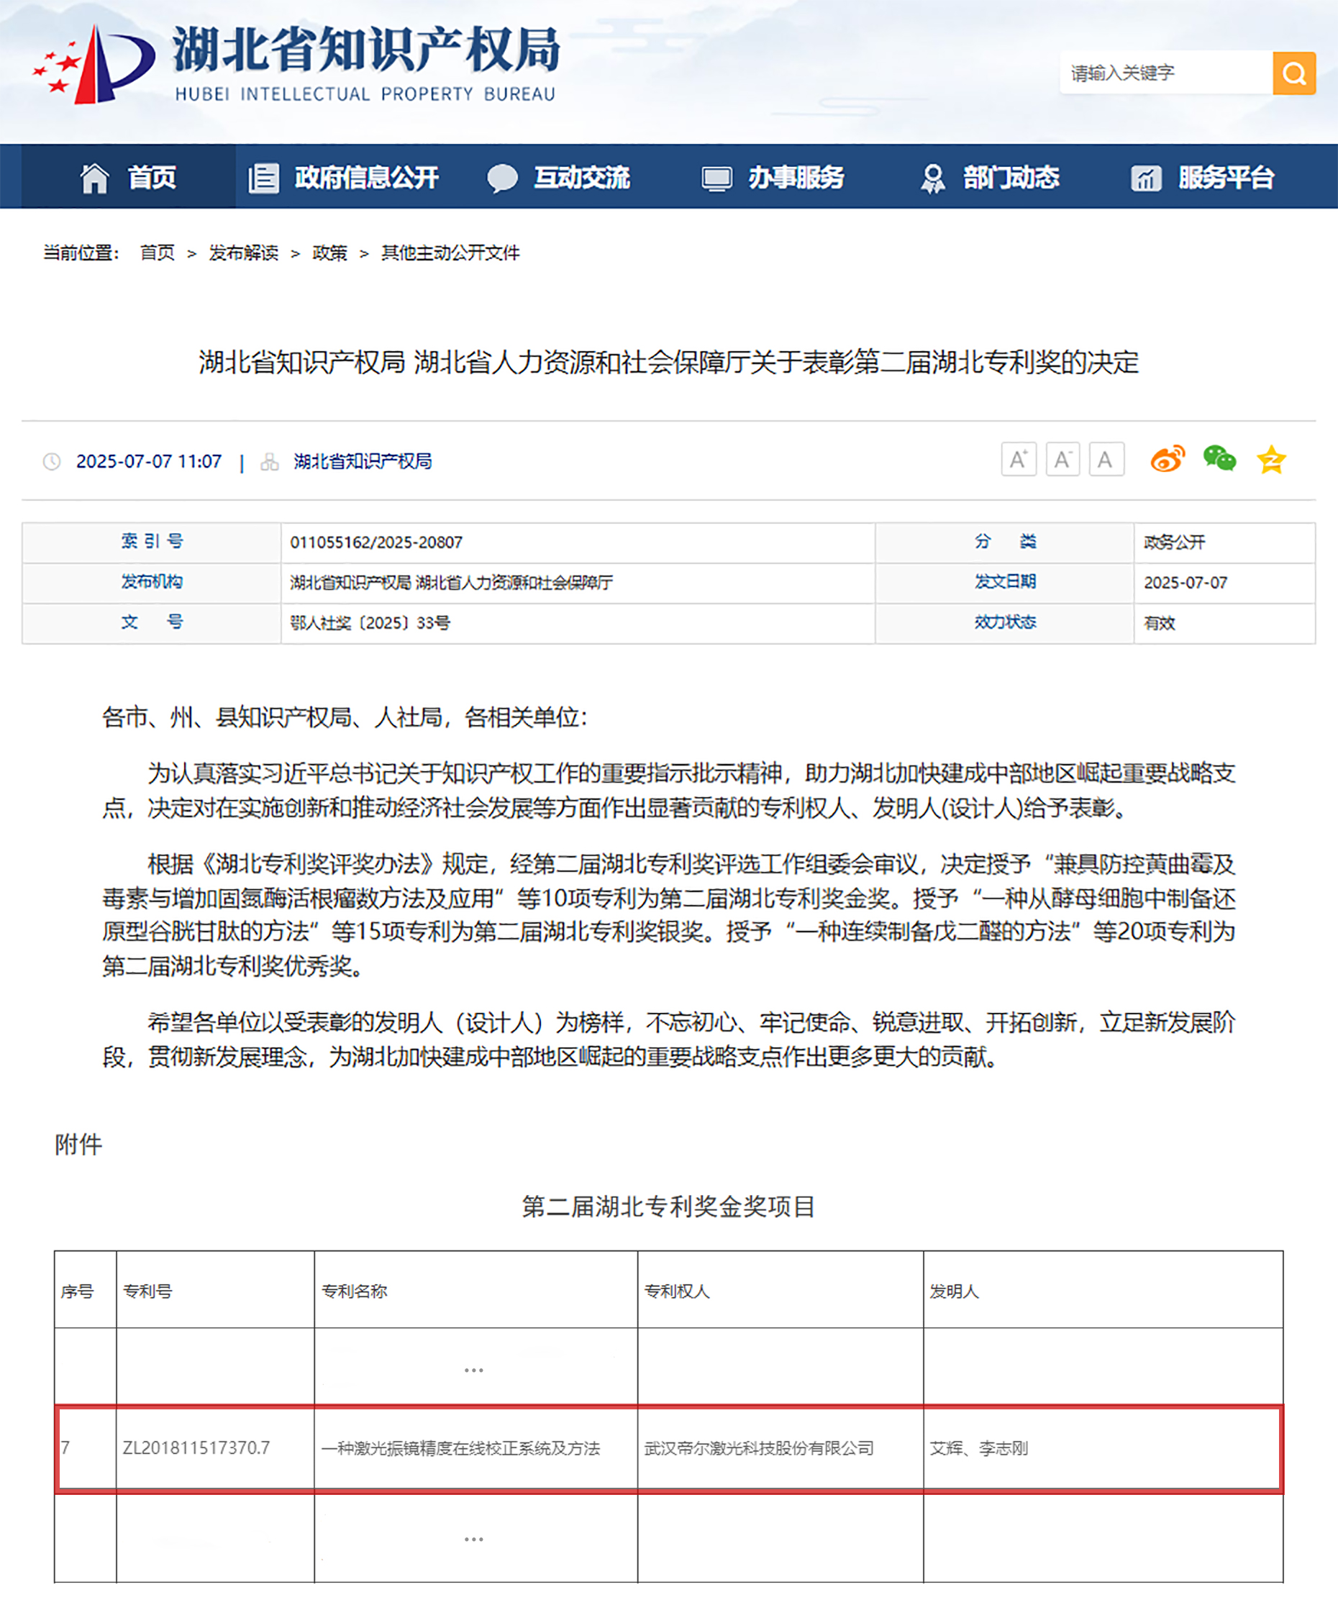
Task: Open the 办事服务 navigation item
Action: tap(773, 177)
